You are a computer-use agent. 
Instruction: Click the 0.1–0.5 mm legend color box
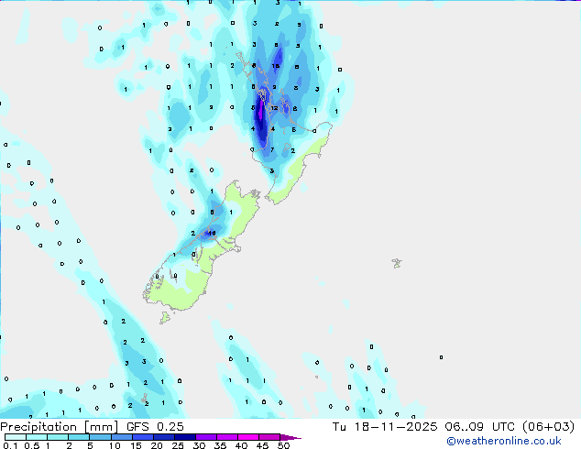(16, 437)
